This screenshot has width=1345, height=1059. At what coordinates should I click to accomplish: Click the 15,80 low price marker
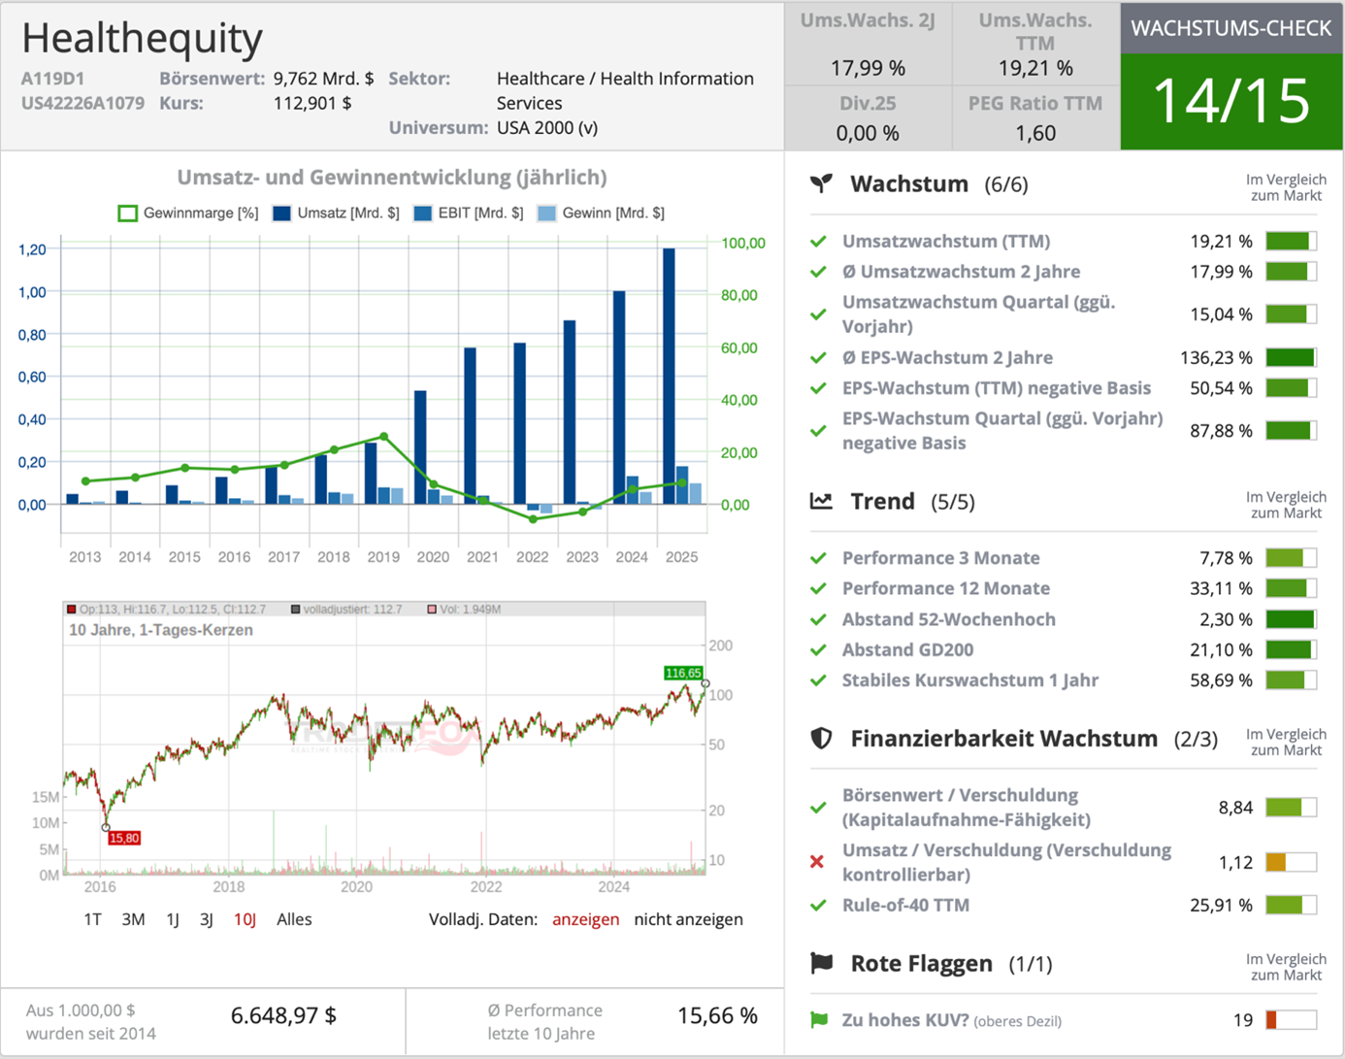pos(124,838)
